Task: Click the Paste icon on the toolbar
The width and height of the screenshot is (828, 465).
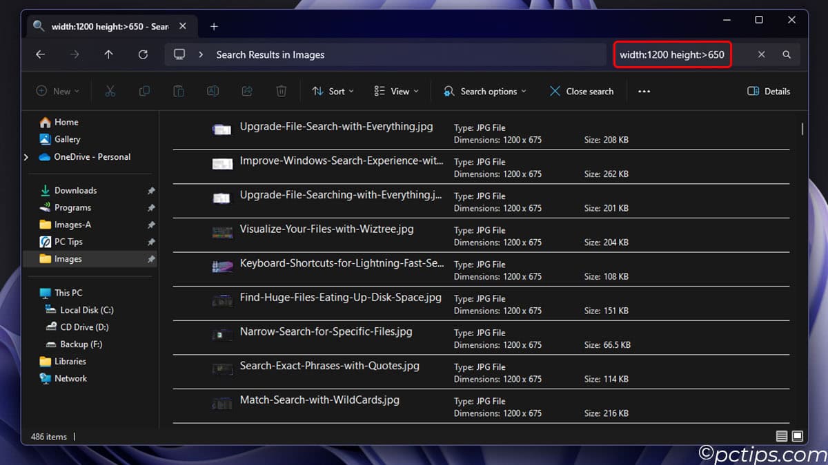Action: click(x=178, y=91)
